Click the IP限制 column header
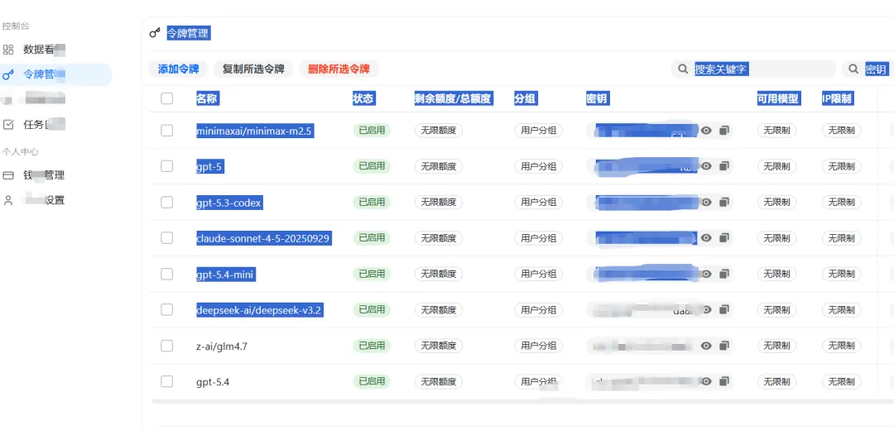The width and height of the screenshot is (894, 430). [x=837, y=98]
